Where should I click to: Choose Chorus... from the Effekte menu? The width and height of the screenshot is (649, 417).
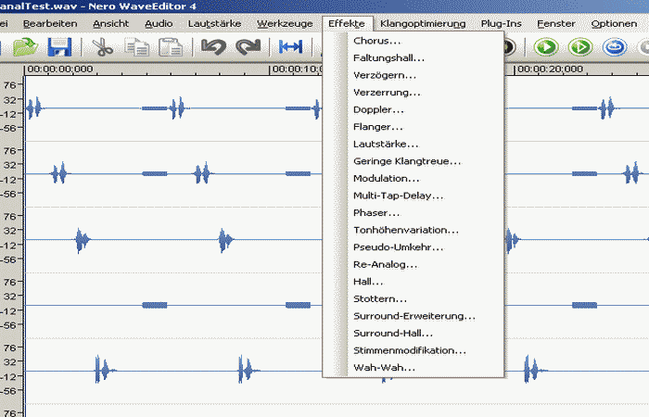point(376,42)
